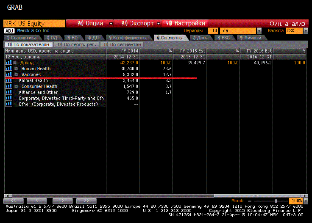Click chart icon for Alliance and Other

tap(8, 92)
